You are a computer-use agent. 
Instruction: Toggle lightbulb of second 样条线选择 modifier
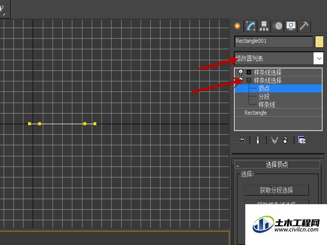tap(241, 80)
